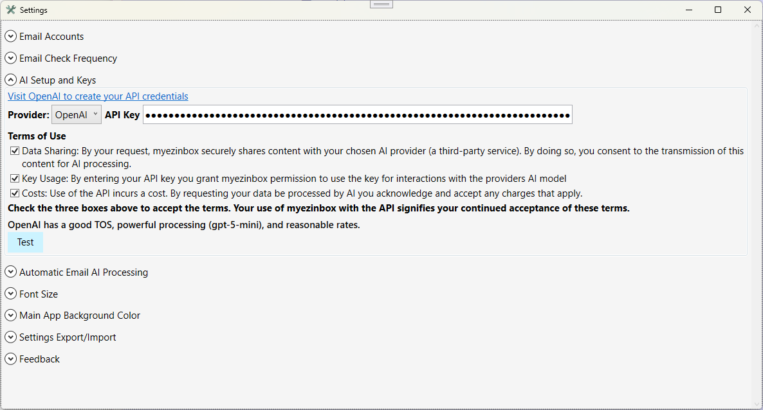Click the Feedback section header text
This screenshot has height=410, width=763.
pyautogui.click(x=39, y=359)
